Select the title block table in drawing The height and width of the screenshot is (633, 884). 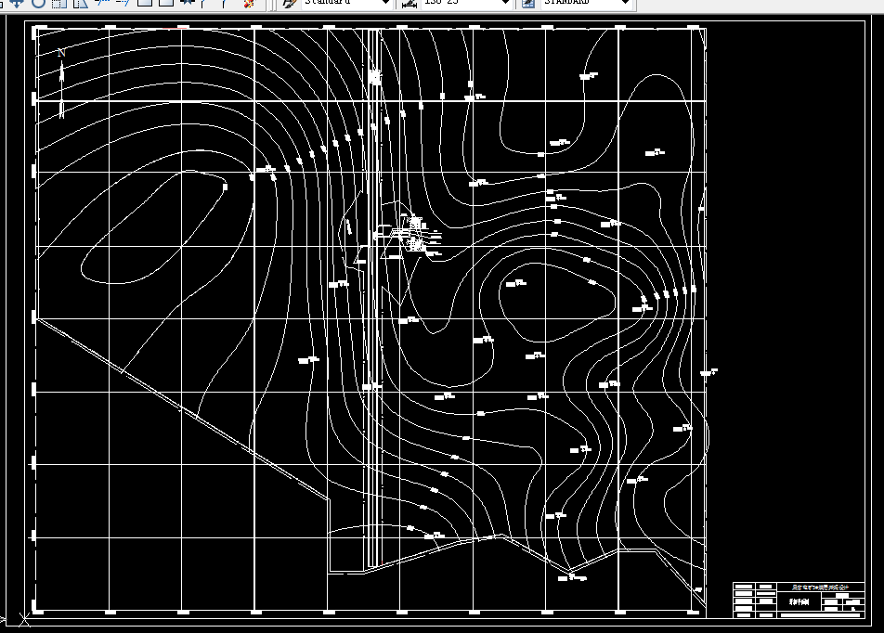click(799, 600)
